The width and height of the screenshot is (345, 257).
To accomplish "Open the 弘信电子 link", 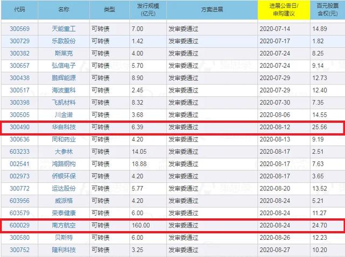I will click(64, 66).
